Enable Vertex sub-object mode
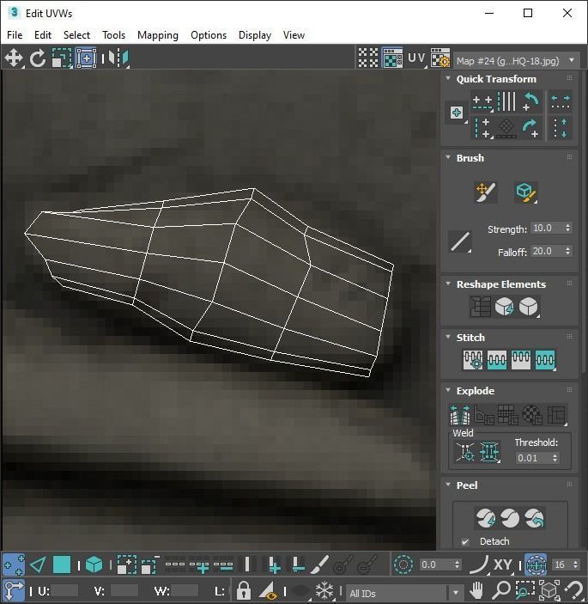This screenshot has width=588, height=604. [14, 564]
